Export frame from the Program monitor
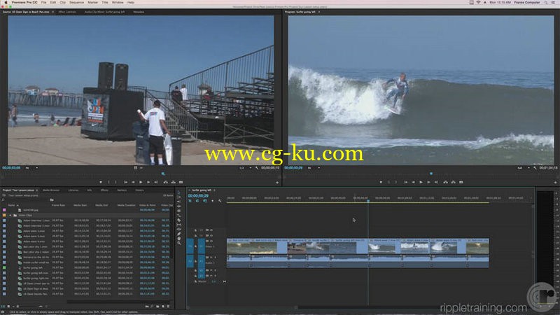This screenshot has height=315, width=560. click(x=461, y=182)
